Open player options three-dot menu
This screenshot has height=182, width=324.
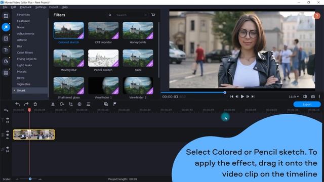(x=319, y=97)
